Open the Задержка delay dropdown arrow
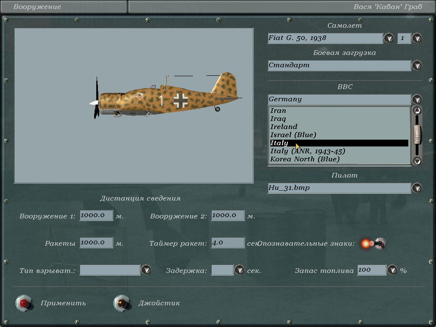The width and height of the screenshot is (436, 327). click(x=239, y=270)
